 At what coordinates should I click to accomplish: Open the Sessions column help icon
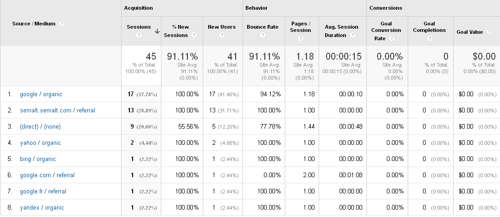coord(139,35)
